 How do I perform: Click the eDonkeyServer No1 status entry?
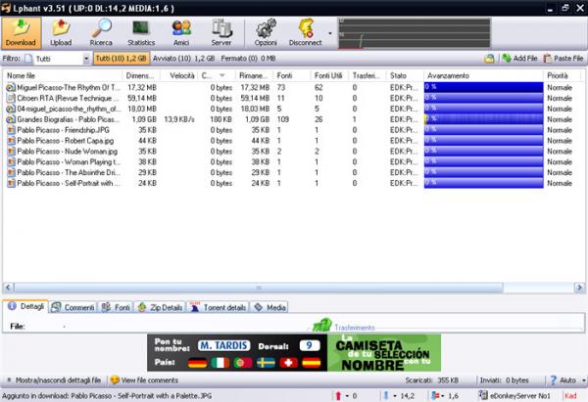point(515,395)
